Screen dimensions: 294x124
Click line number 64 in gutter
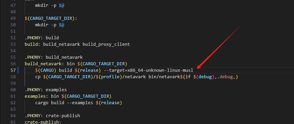(13, 116)
